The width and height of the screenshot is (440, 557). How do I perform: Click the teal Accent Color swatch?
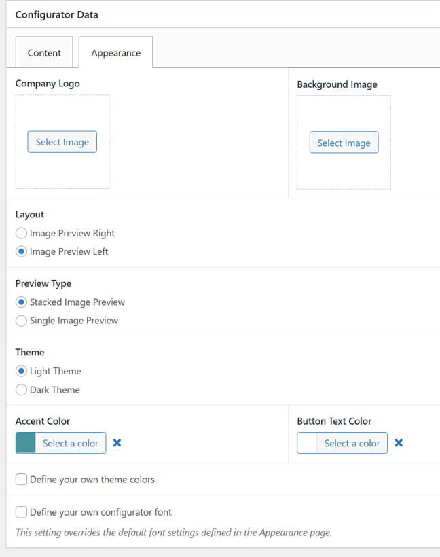[26, 443]
